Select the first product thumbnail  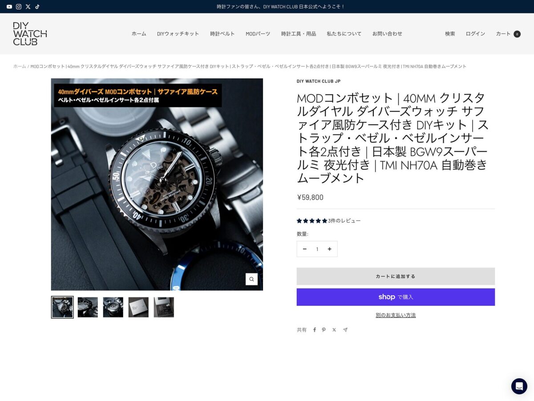click(62, 307)
